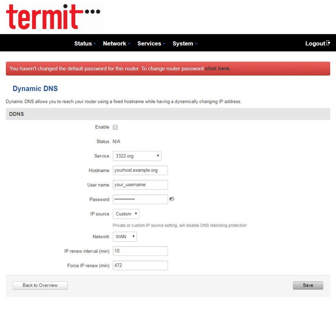The height and width of the screenshot is (310, 336).
Task: Focus the Hostname input field
Action: [140, 170]
